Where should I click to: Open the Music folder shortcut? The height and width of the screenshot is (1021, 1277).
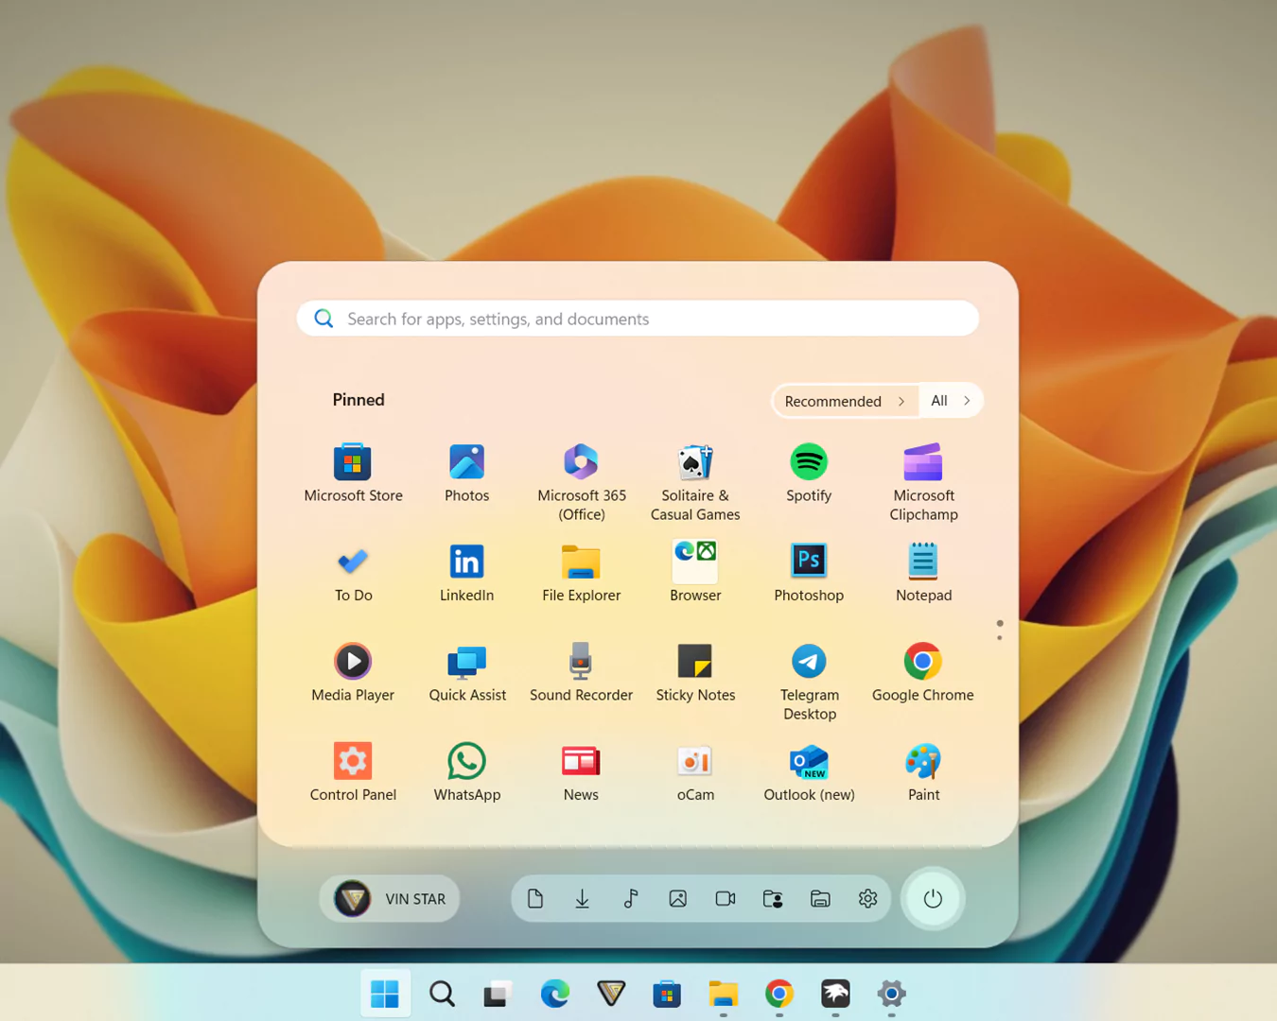coord(630,899)
